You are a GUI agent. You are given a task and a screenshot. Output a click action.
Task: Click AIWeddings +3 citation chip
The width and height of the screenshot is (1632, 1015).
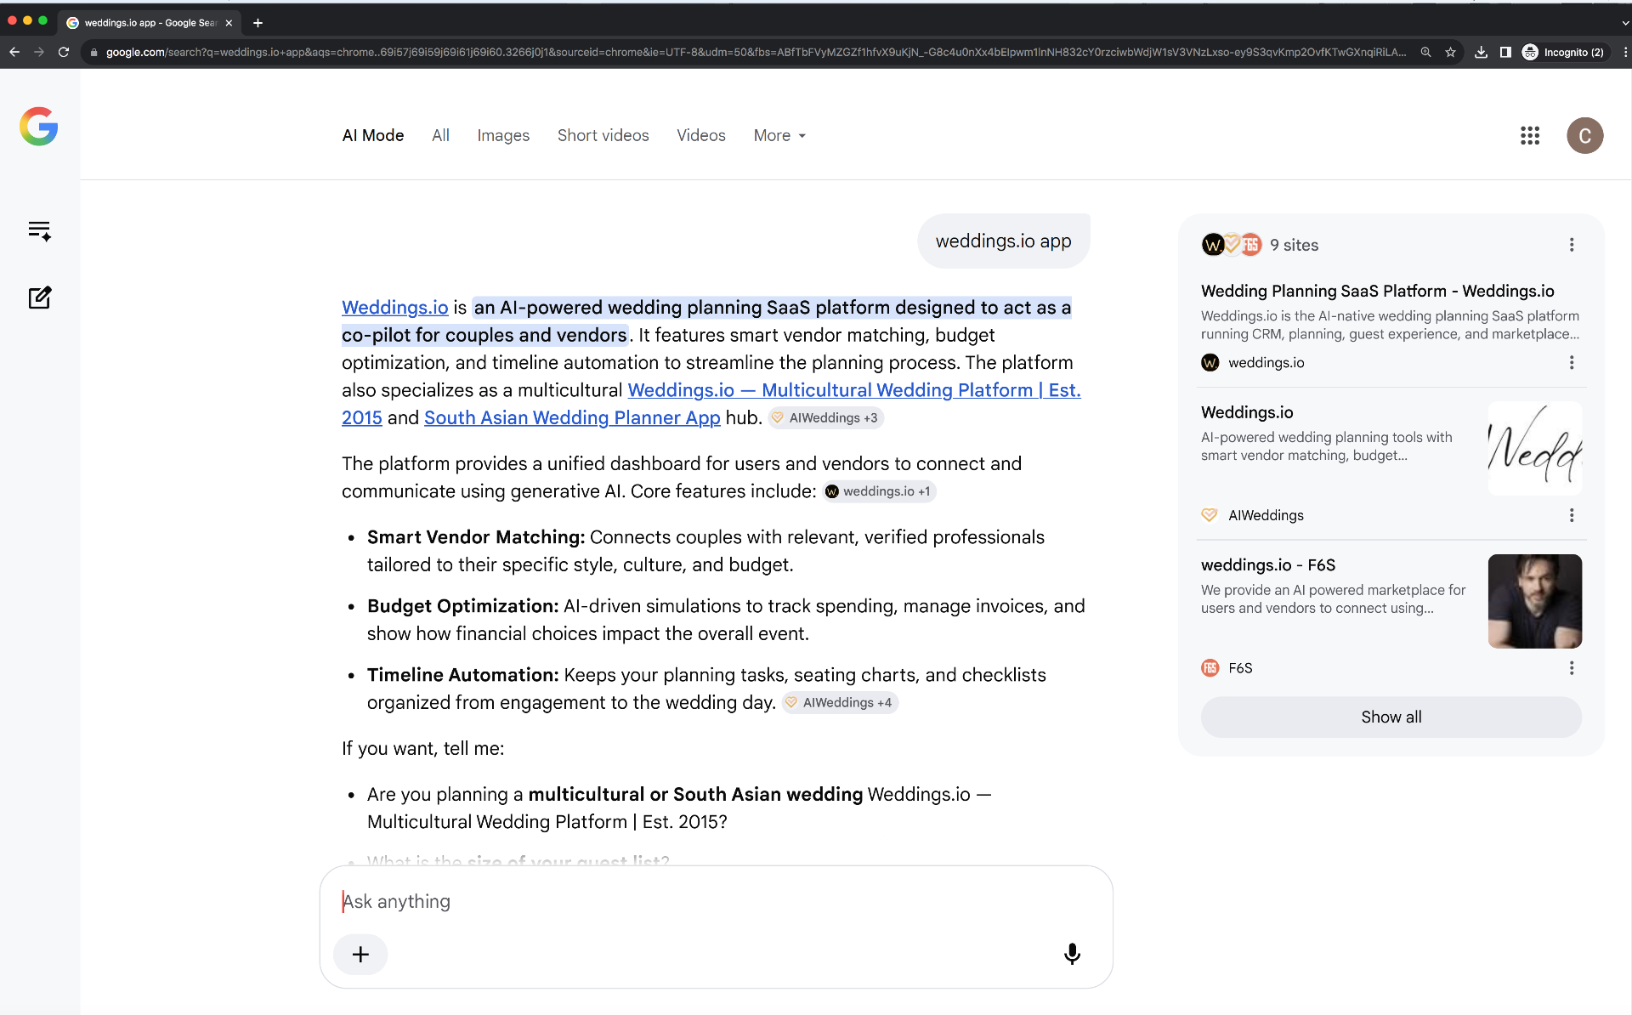[x=825, y=418]
